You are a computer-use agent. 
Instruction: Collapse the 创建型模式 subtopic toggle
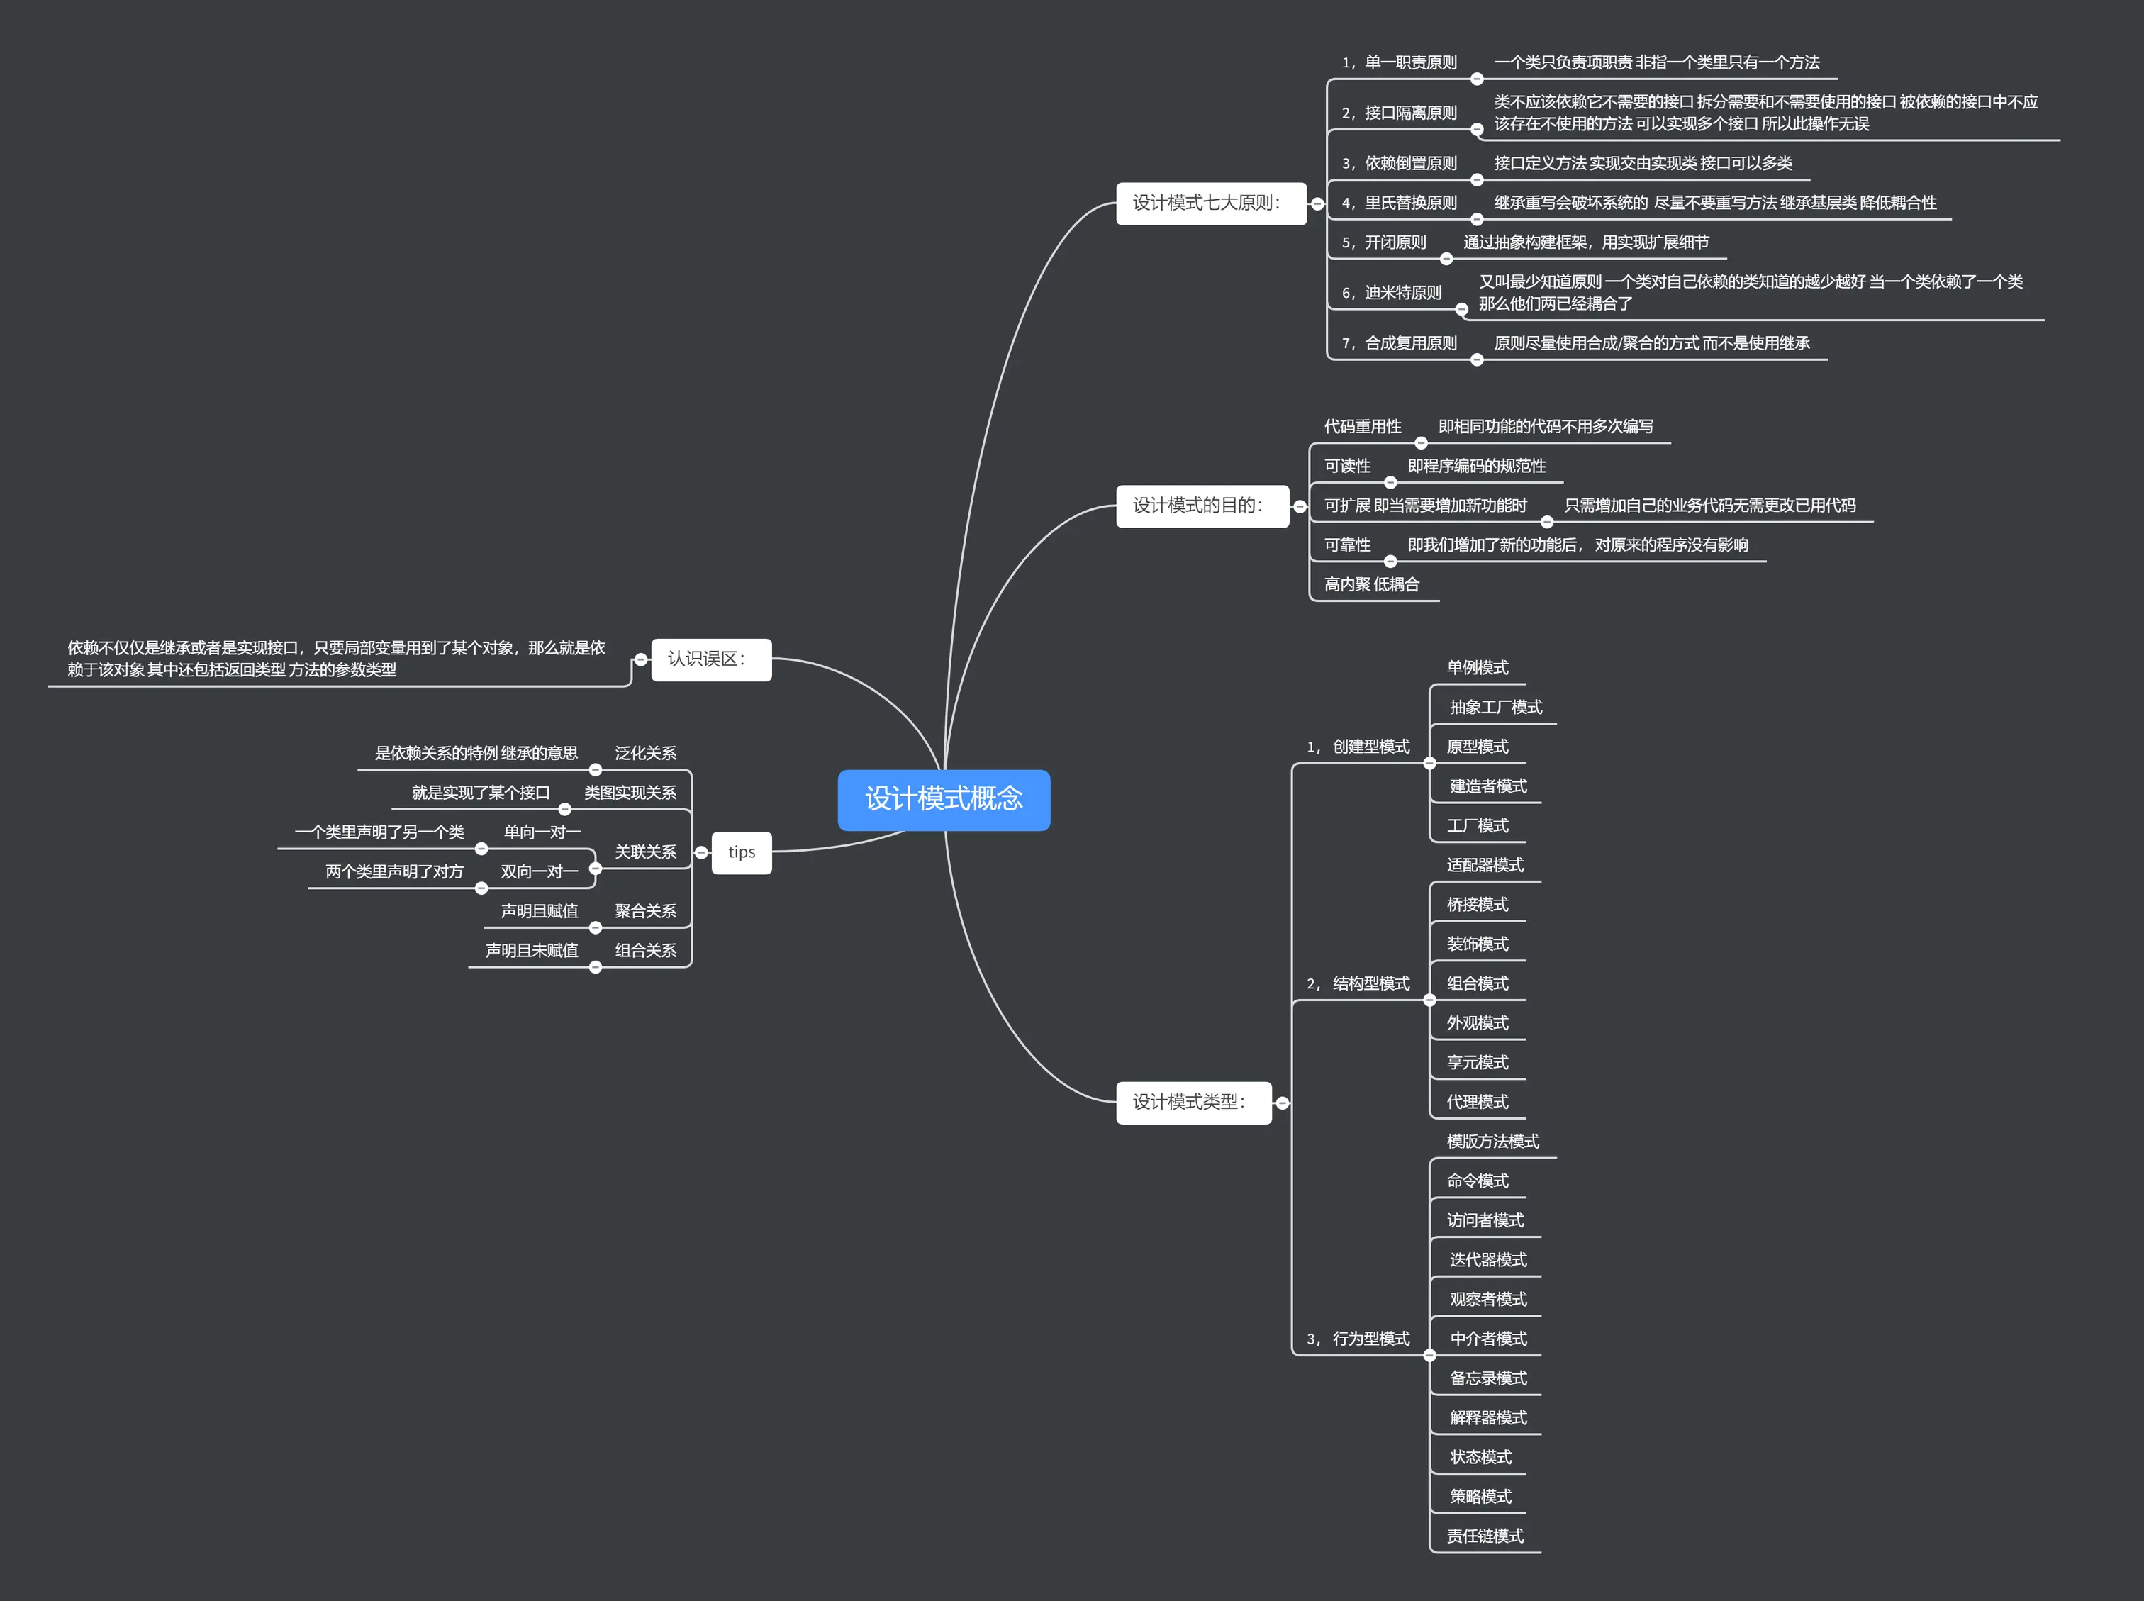pyautogui.click(x=1429, y=764)
